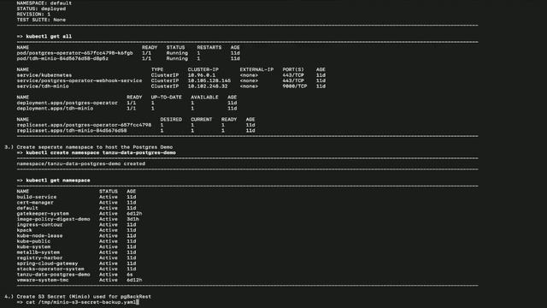Click 'namespace/tanzu-data-postgres-demo created' output line
This screenshot has width=547, height=308.
click(81, 163)
